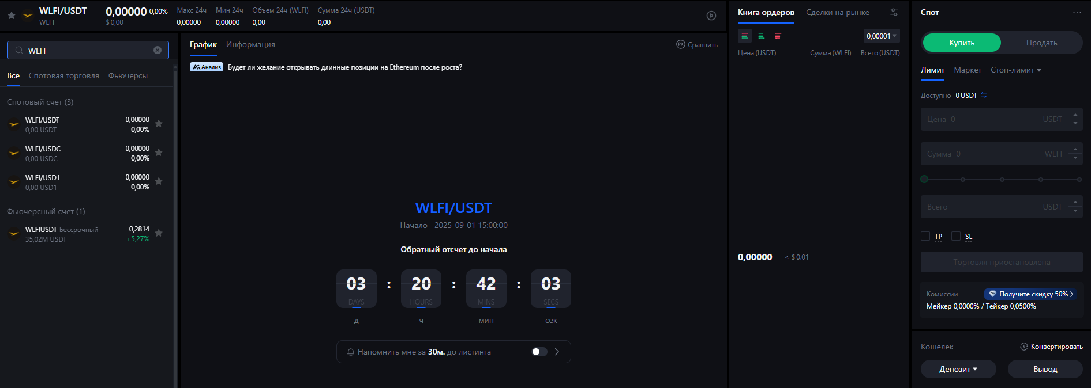
Task: Set amount slider to the midpoint
Action: click(x=1002, y=180)
